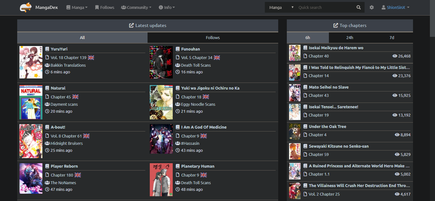Open the Death Toll Scans group under Funouhan
The height and width of the screenshot is (201, 435).
[196, 65]
